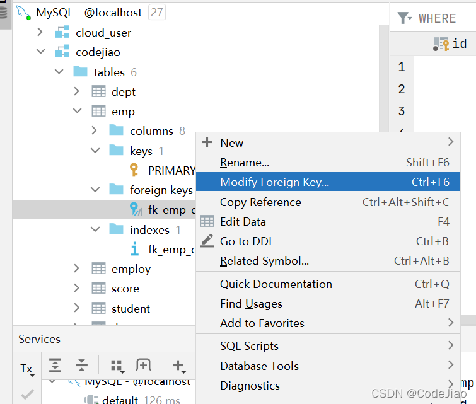
Task: Click the Edit Data table icon in menu
Action: [207, 221]
